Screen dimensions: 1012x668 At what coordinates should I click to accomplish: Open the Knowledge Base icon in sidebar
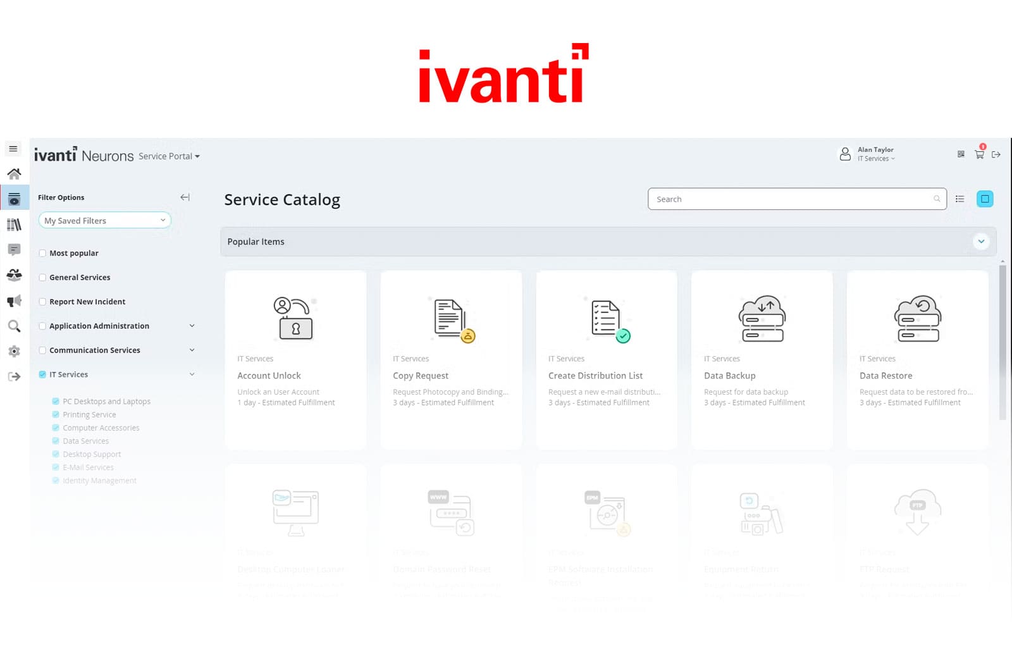pos(13,224)
